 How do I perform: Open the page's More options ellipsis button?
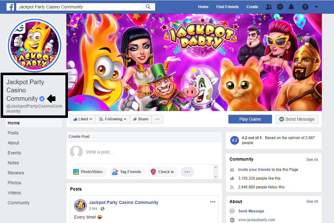click(157, 119)
